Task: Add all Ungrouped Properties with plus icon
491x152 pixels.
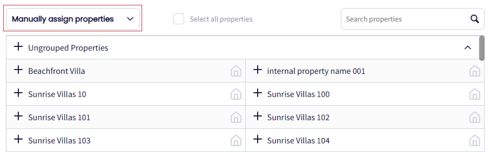Action: [x=18, y=47]
